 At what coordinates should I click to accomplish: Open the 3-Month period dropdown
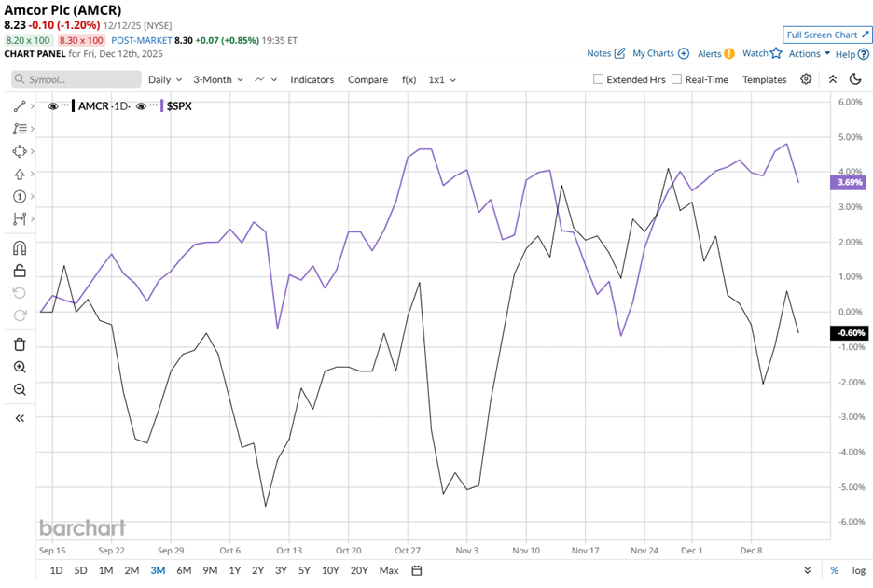pos(217,79)
